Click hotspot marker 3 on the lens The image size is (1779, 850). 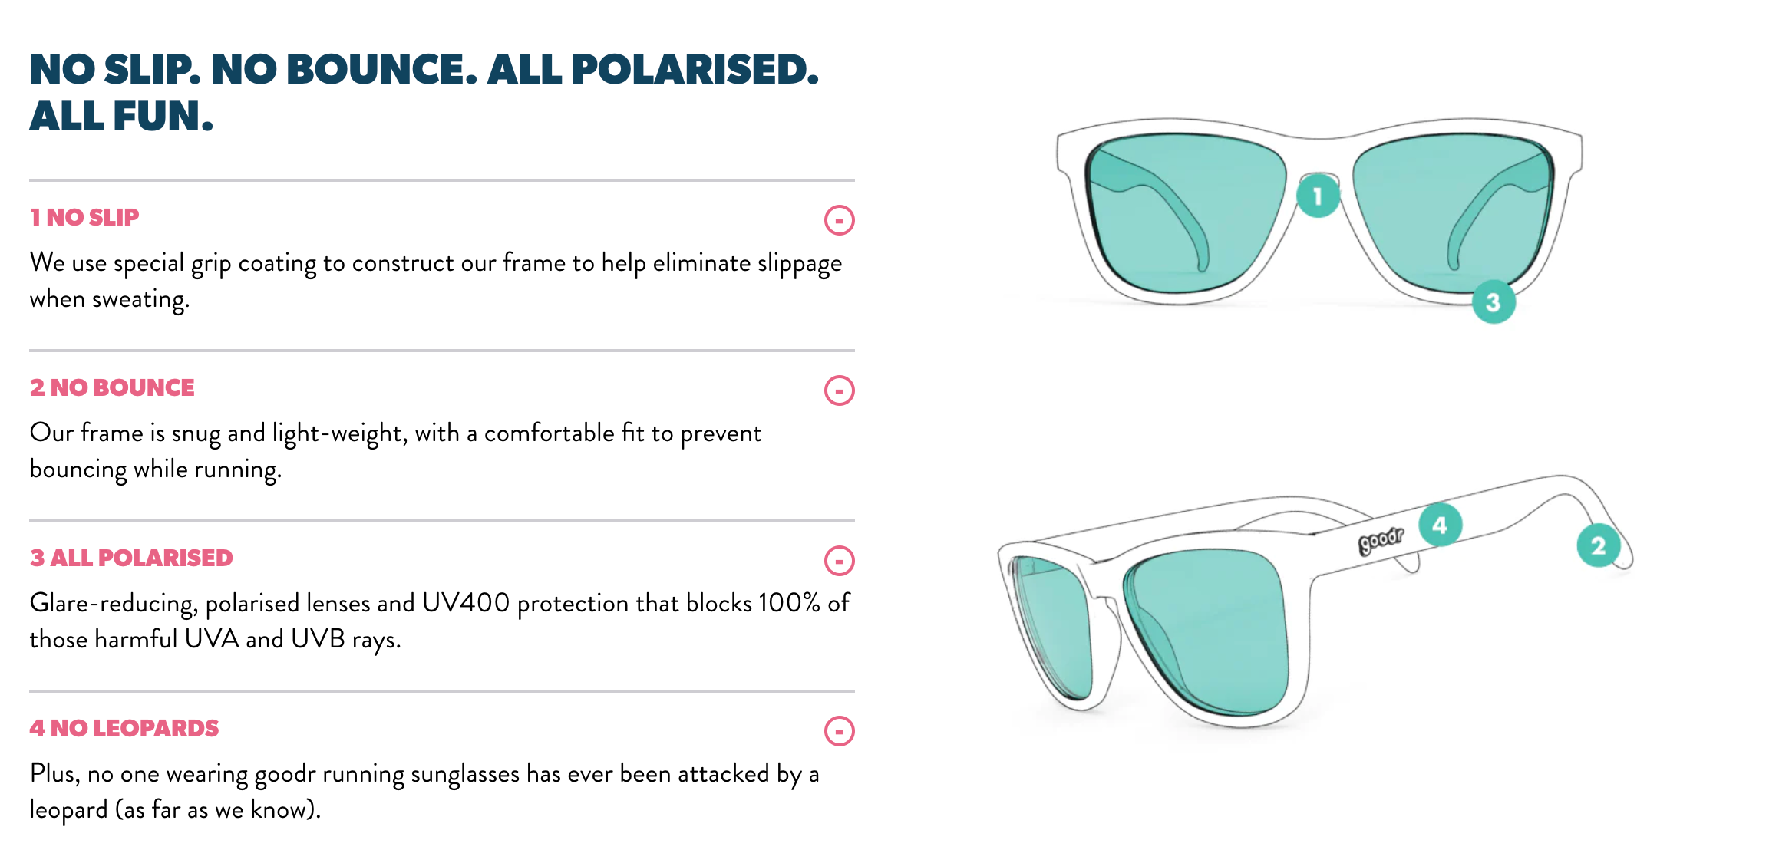1493,302
